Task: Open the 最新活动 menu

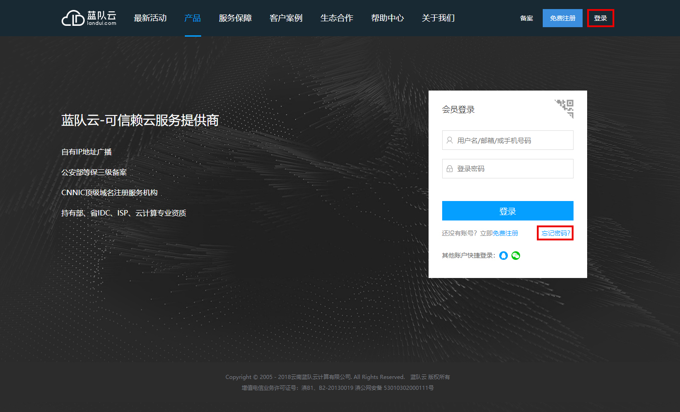Action: 150,18
